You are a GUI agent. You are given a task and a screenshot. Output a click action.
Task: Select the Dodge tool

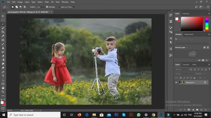click(x=3, y=68)
